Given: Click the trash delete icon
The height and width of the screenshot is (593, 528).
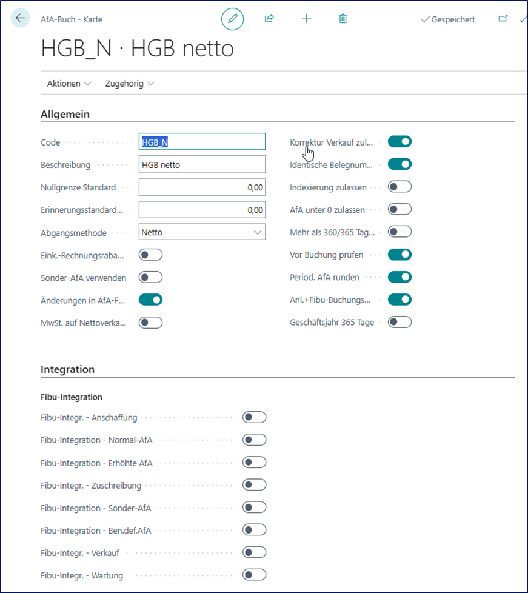Looking at the screenshot, I should [x=343, y=19].
